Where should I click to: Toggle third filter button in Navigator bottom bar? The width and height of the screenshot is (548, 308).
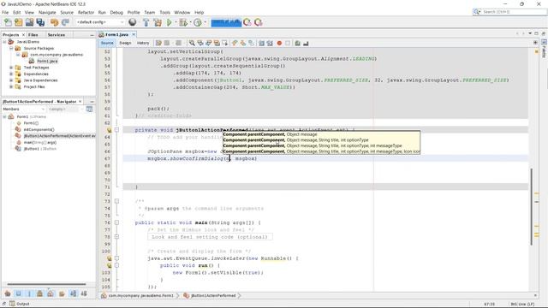[x=29, y=293]
